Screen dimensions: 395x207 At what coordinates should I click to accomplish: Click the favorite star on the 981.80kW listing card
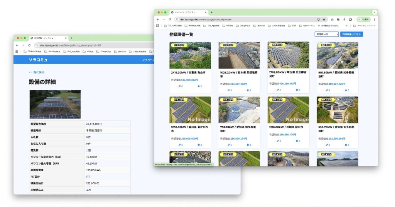(346, 90)
